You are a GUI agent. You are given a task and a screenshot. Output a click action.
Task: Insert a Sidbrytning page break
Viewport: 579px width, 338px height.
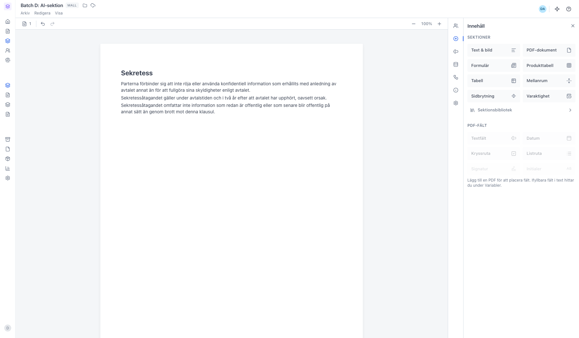494,96
